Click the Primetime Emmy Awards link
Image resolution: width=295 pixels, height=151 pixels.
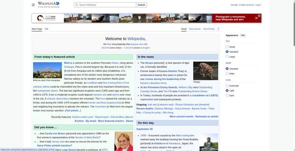(160, 88)
